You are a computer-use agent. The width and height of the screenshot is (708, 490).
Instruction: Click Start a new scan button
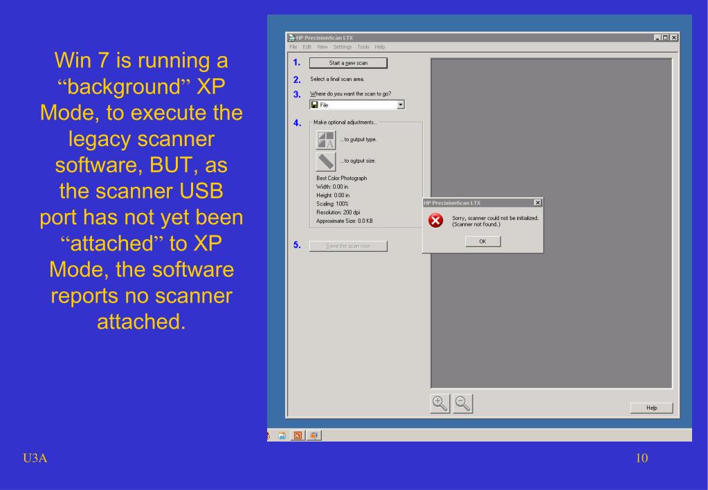tap(348, 63)
